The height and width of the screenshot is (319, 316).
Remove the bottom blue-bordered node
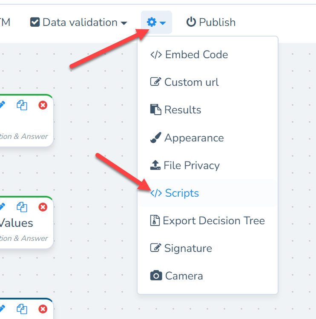[43, 309]
